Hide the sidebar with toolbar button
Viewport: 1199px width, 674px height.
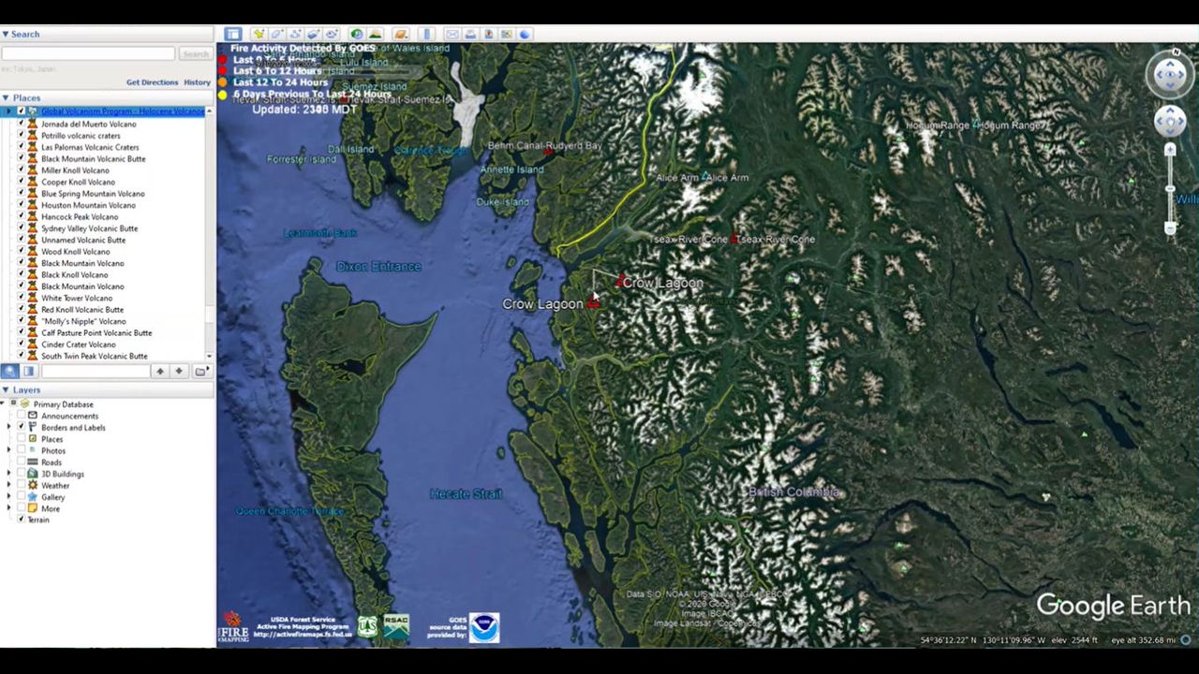tap(232, 35)
